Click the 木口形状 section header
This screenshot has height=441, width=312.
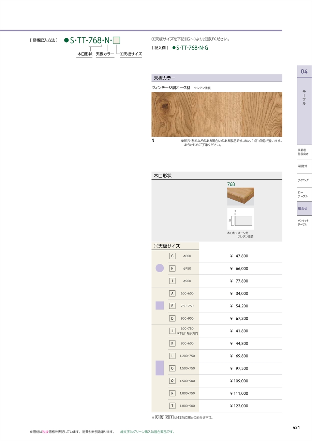click(217, 176)
